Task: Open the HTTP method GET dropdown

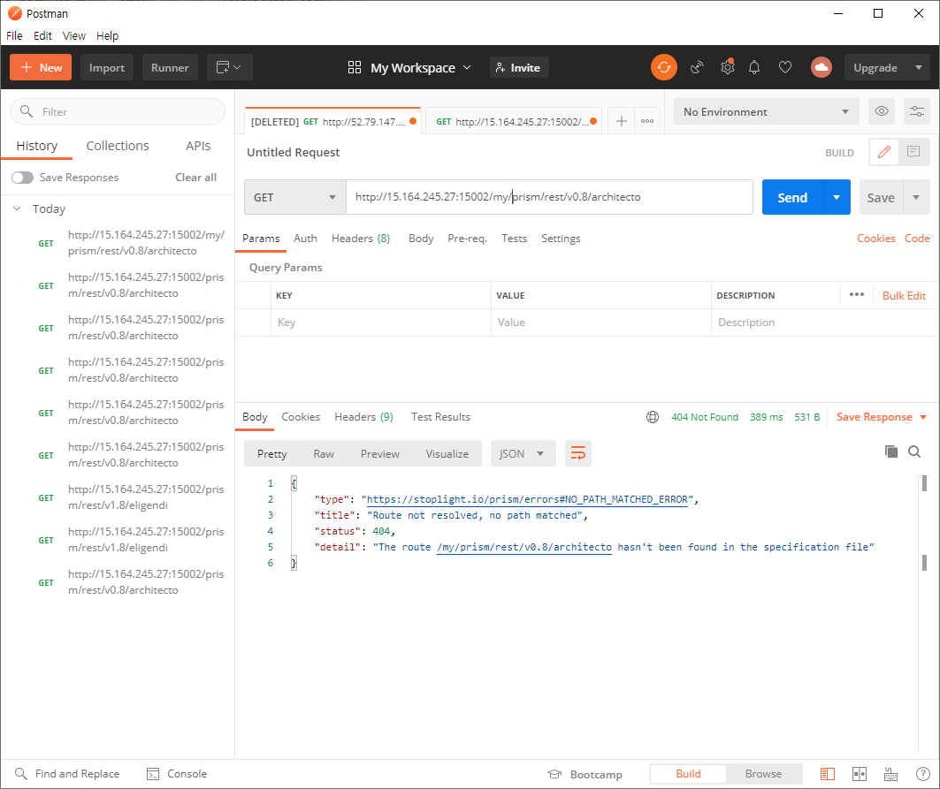Action: point(295,197)
